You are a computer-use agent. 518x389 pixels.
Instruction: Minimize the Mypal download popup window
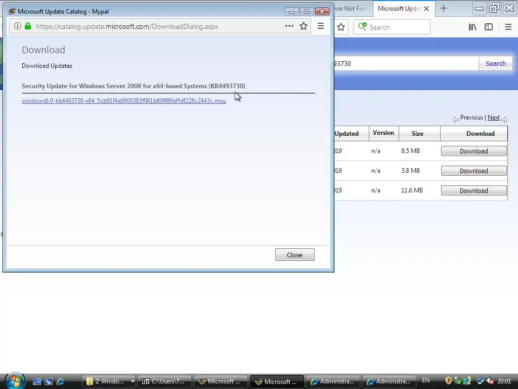[291, 12]
